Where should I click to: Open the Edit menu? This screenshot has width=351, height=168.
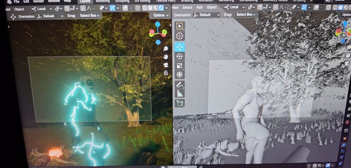[x=26, y=1]
